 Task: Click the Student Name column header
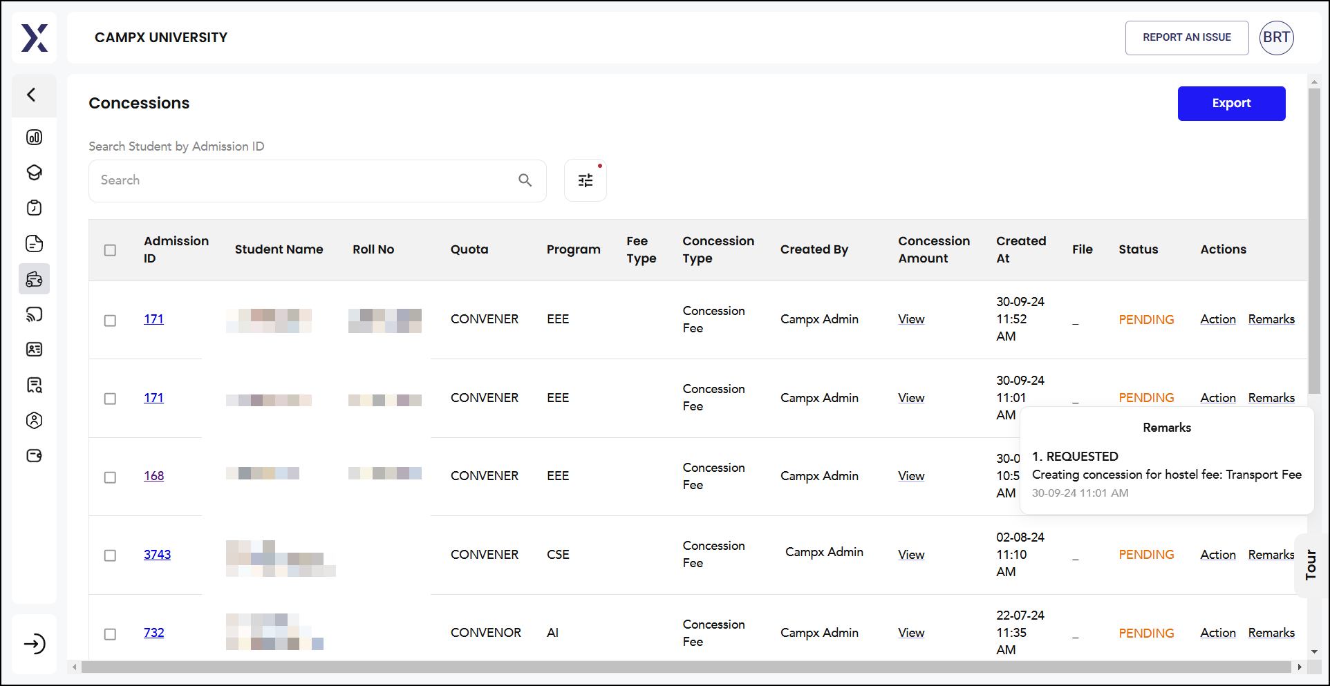click(279, 249)
